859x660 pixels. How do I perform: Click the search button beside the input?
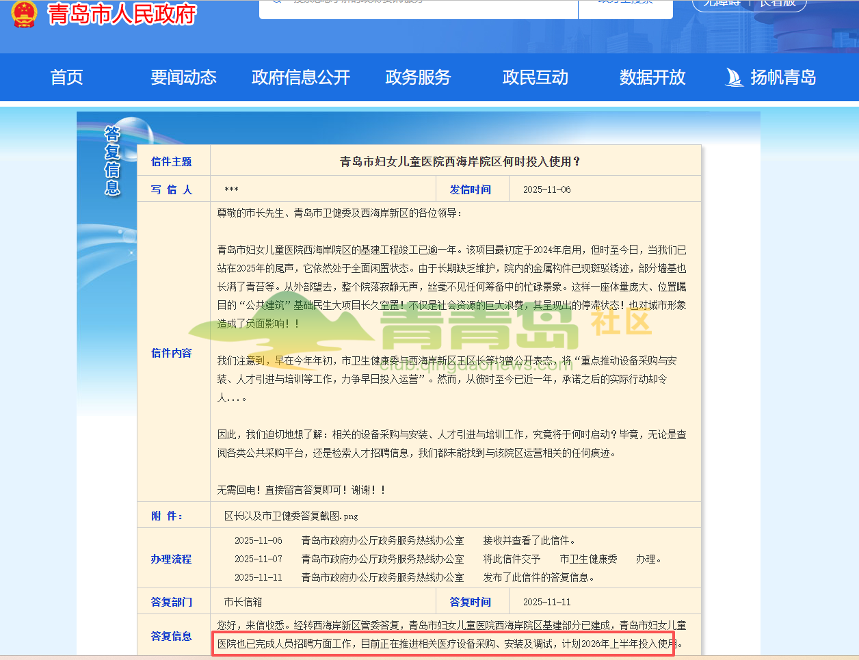626,5
